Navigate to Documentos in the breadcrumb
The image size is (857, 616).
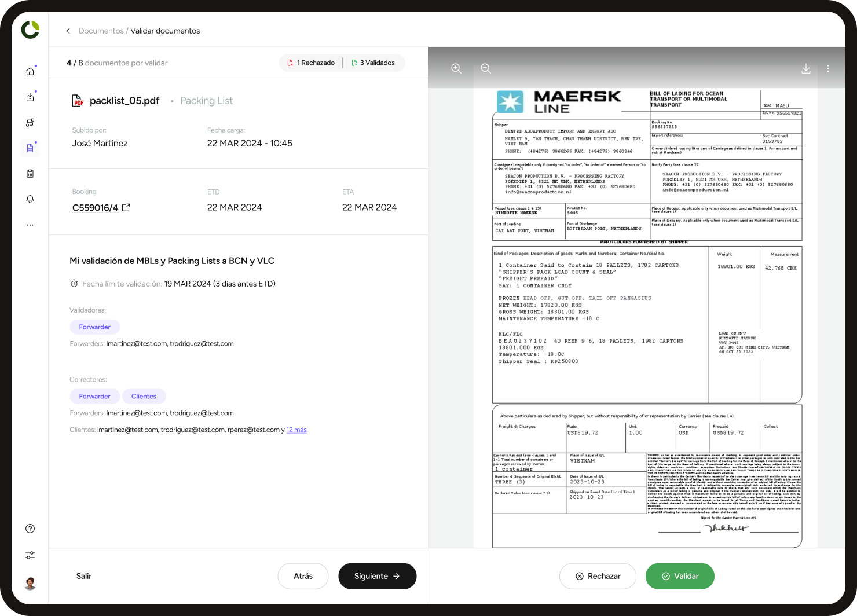tap(101, 30)
